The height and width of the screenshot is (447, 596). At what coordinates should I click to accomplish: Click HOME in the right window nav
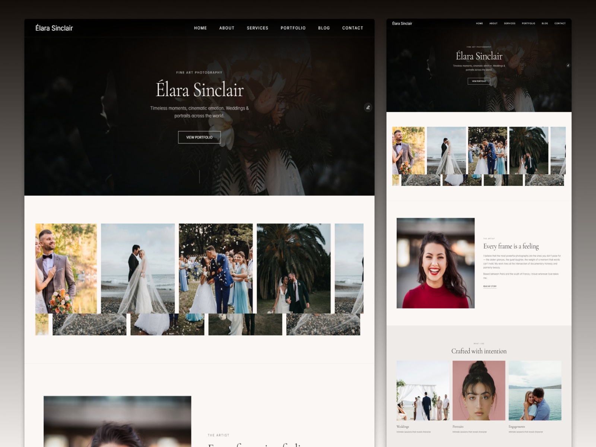(479, 23)
